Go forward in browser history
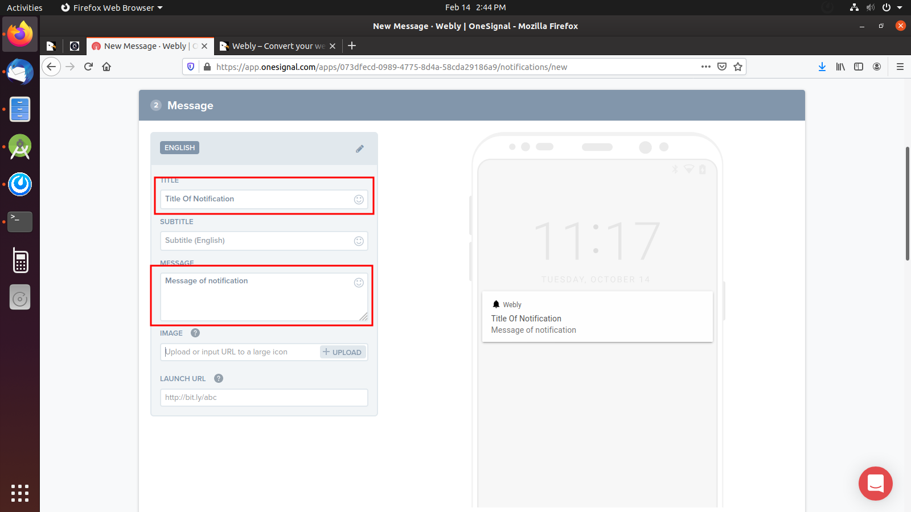 [70, 67]
